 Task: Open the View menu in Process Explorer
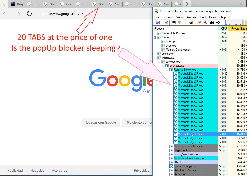click(x=179, y=17)
